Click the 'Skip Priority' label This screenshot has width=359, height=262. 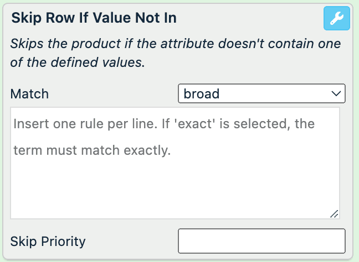click(48, 242)
